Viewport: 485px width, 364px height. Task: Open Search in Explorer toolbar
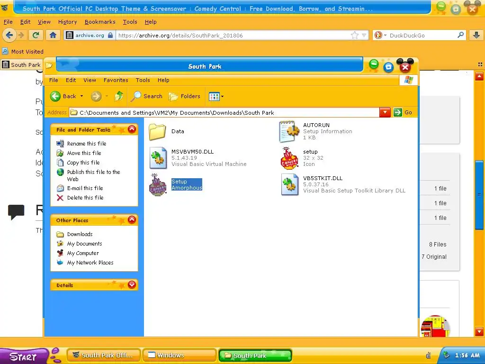pos(147,96)
